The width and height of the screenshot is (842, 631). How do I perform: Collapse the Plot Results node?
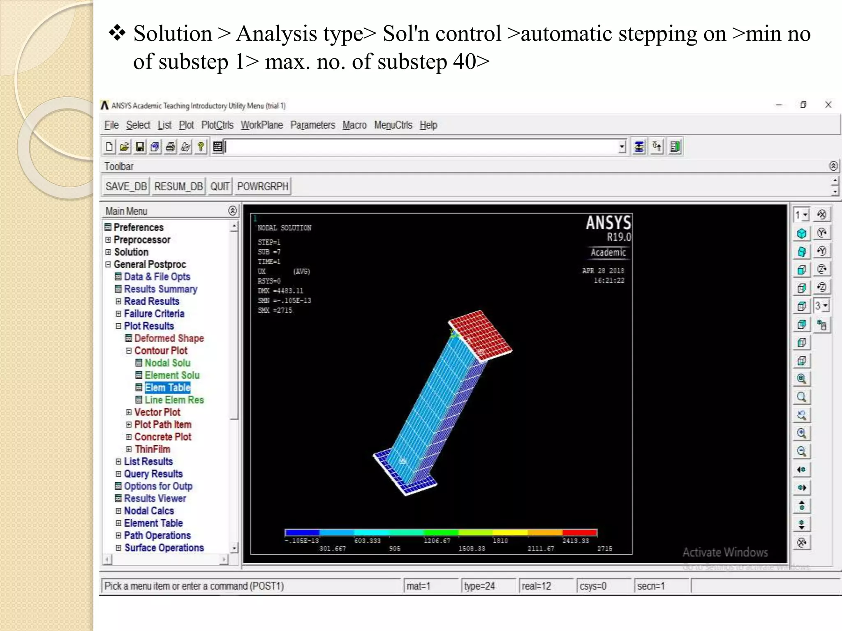(118, 326)
